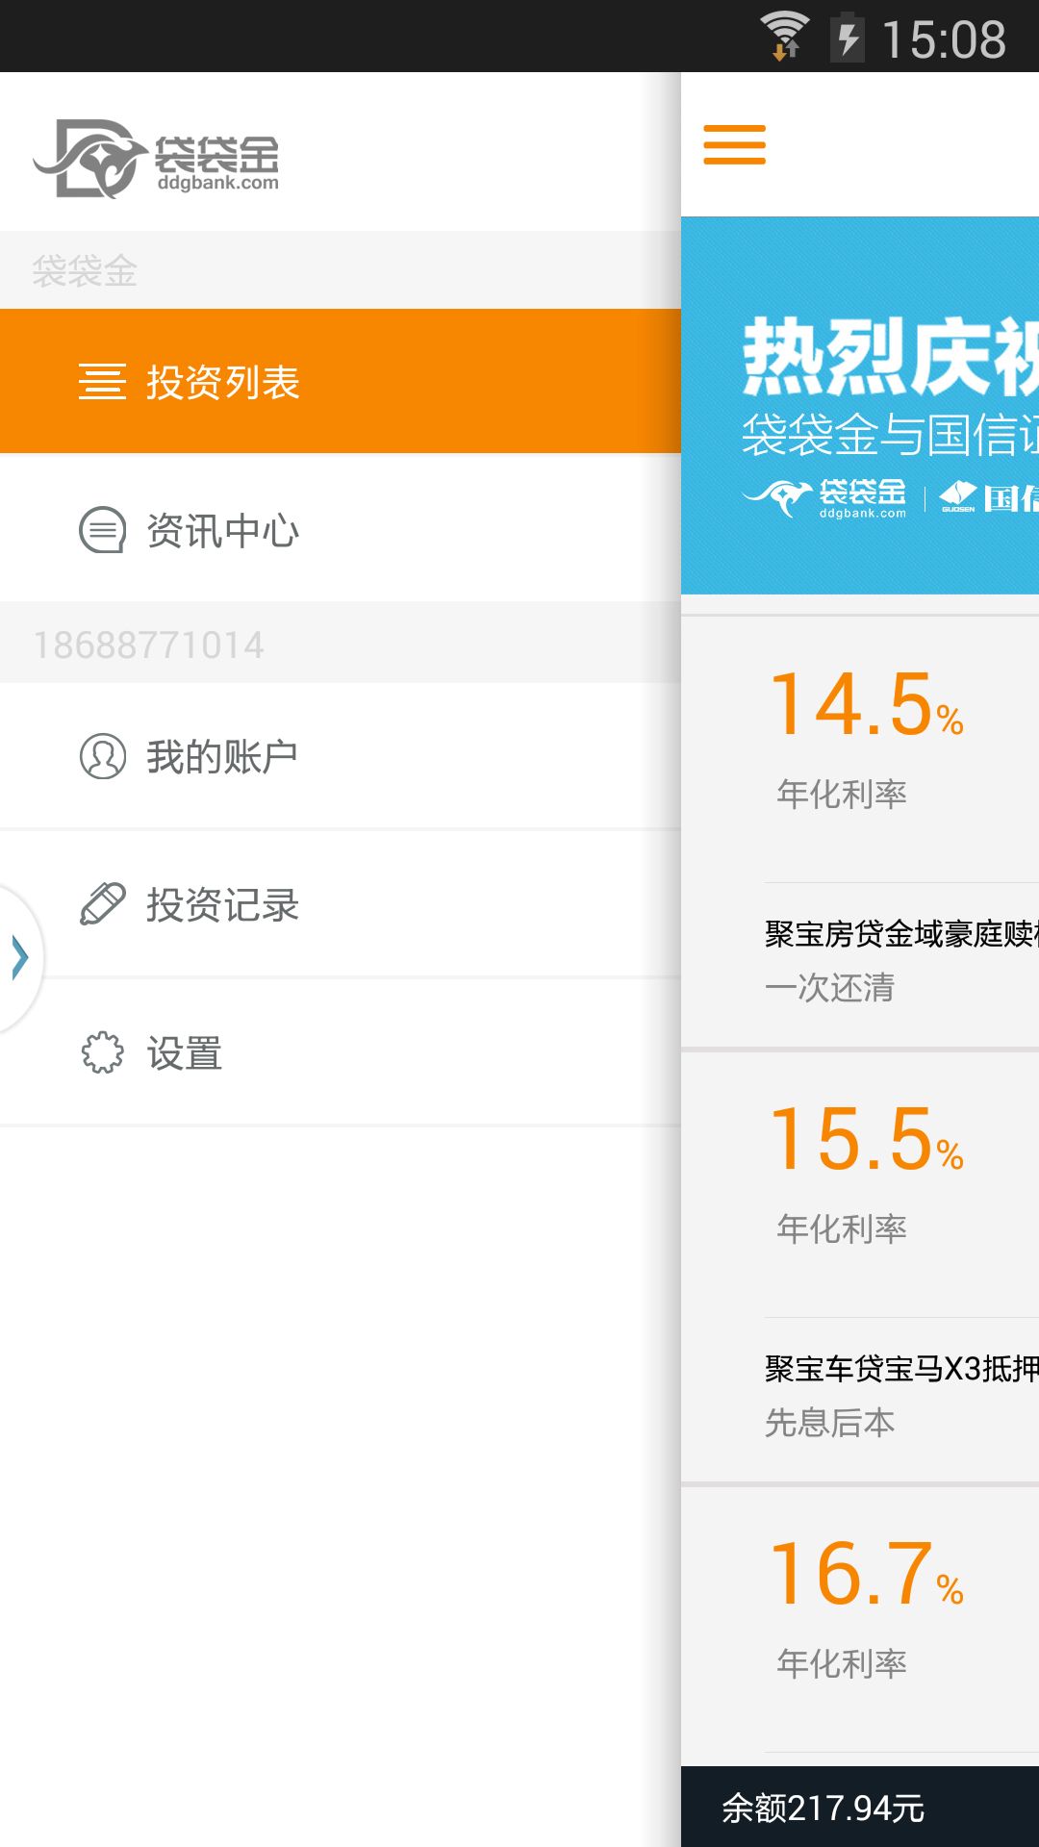Open the 聚宝房贷金域豪庭 investment title

pos(901,933)
